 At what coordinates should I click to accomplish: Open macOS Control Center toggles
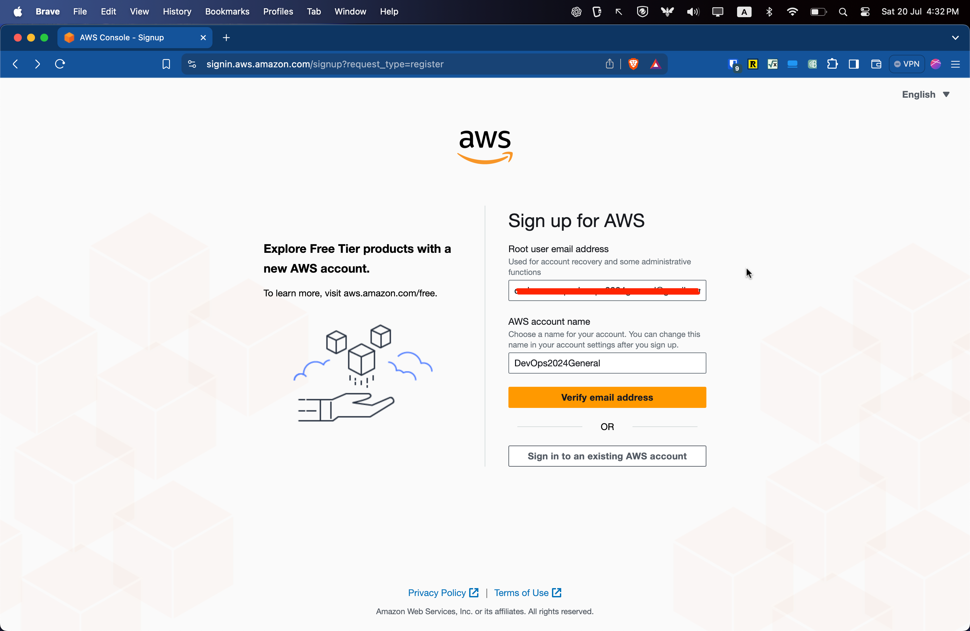[x=865, y=12]
